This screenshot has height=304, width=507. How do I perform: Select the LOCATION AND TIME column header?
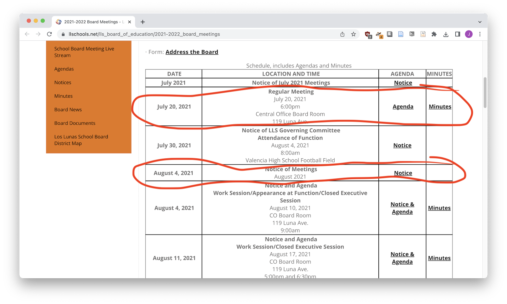[x=291, y=74]
